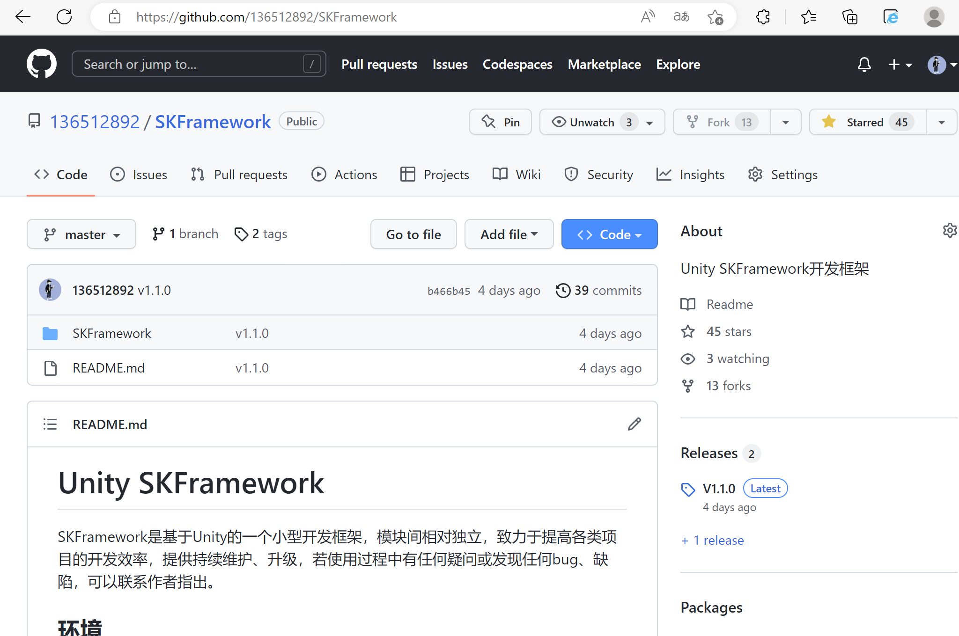Add page to favorites star icon
This screenshot has width=959, height=636.
[x=715, y=17]
